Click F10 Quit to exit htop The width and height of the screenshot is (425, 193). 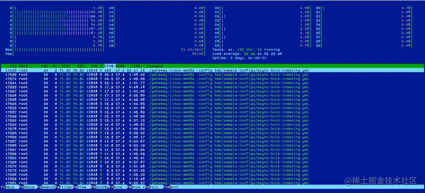click(x=171, y=187)
